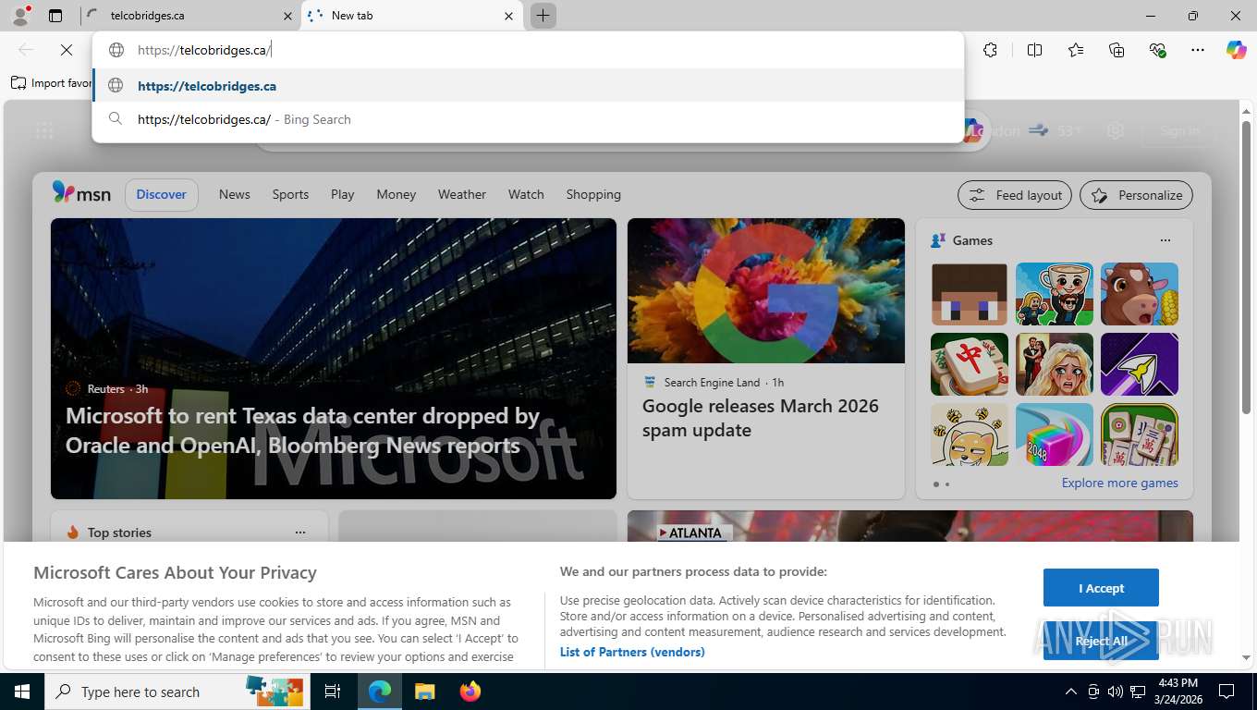Viewport: 1257px width, 710px height.
Task: Close the telcobridges.ca tab
Action: coord(287,16)
